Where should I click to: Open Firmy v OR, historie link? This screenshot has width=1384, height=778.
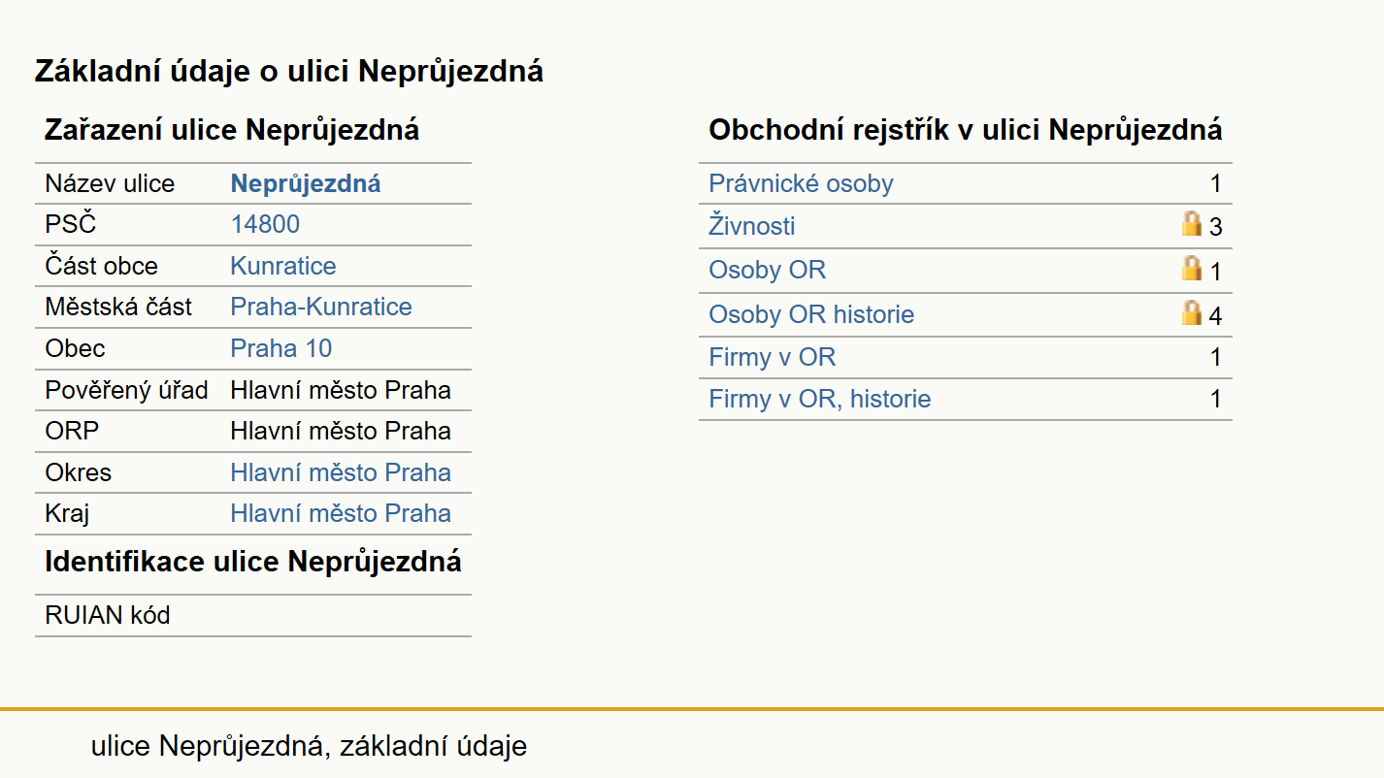[x=820, y=400]
